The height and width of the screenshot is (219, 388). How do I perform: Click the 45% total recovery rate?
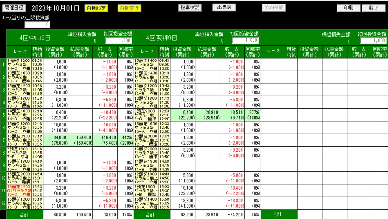(253, 215)
